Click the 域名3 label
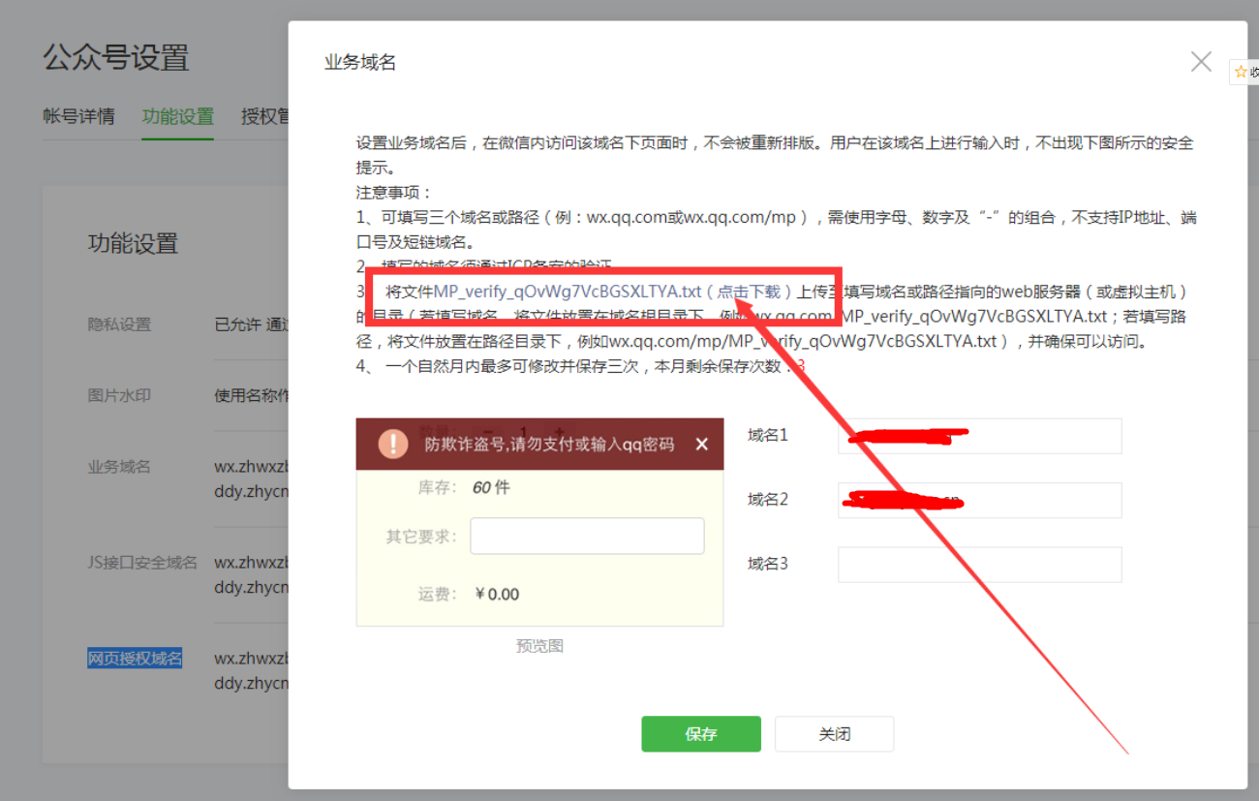This screenshot has height=801, width=1259. click(x=768, y=564)
